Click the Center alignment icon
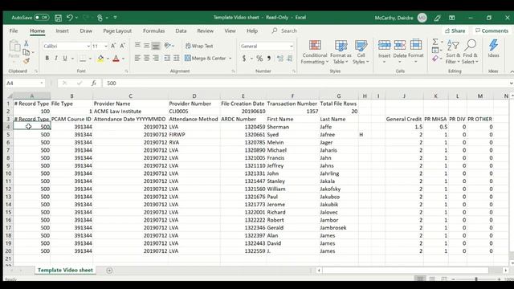Image resolution: width=514 pixels, height=289 pixels. 146,59
